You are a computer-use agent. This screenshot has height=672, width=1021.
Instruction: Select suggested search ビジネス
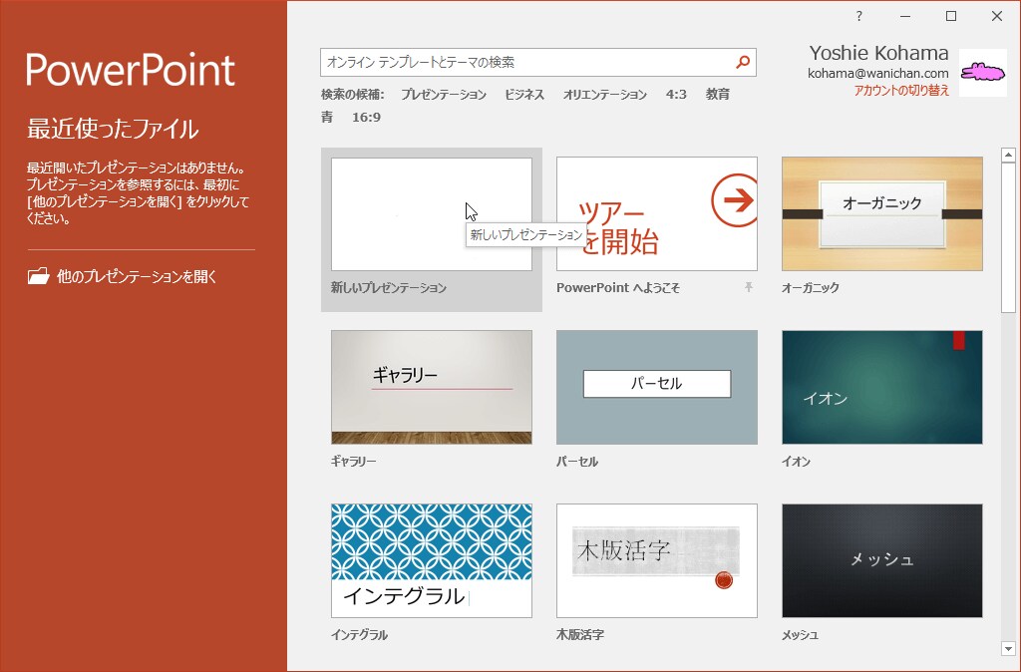(524, 95)
